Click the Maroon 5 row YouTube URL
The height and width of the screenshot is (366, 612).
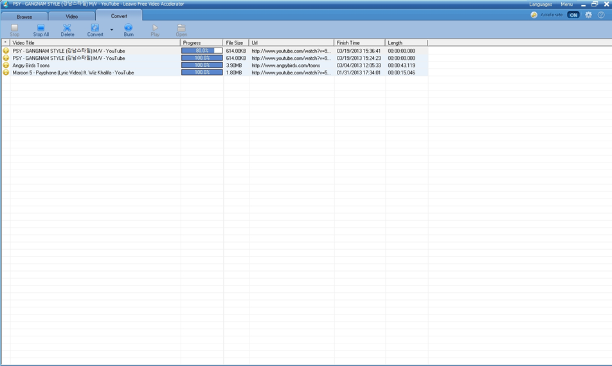(291, 73)
